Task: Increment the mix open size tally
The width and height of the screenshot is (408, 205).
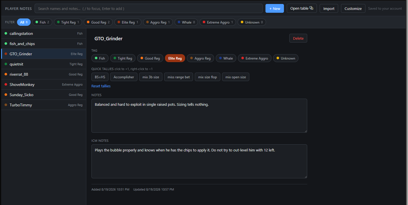Action: coord(236,77)
